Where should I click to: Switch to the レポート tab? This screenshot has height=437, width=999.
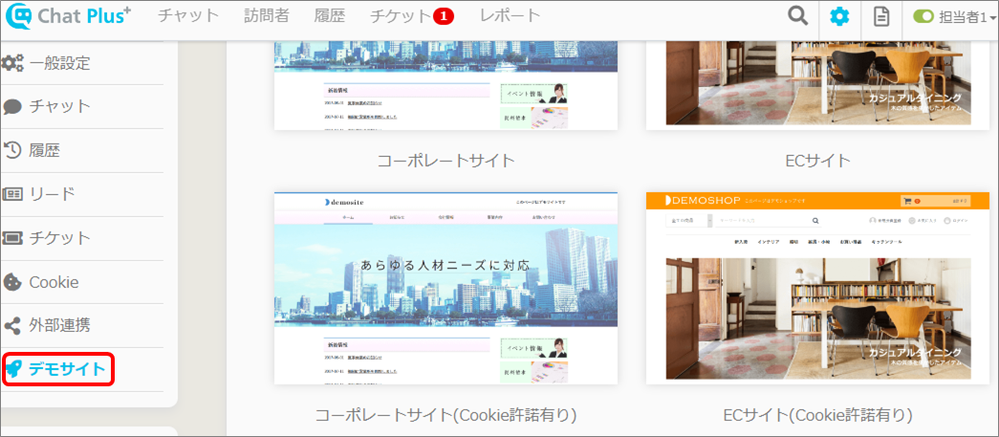click(x=510, y=16)
